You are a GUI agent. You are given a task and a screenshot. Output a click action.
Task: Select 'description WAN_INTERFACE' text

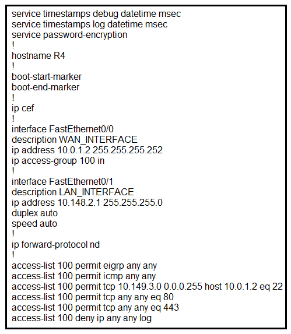(75, 140)
